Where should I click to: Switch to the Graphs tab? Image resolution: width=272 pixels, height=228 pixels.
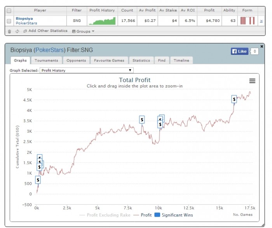click(x=20, y=60)
